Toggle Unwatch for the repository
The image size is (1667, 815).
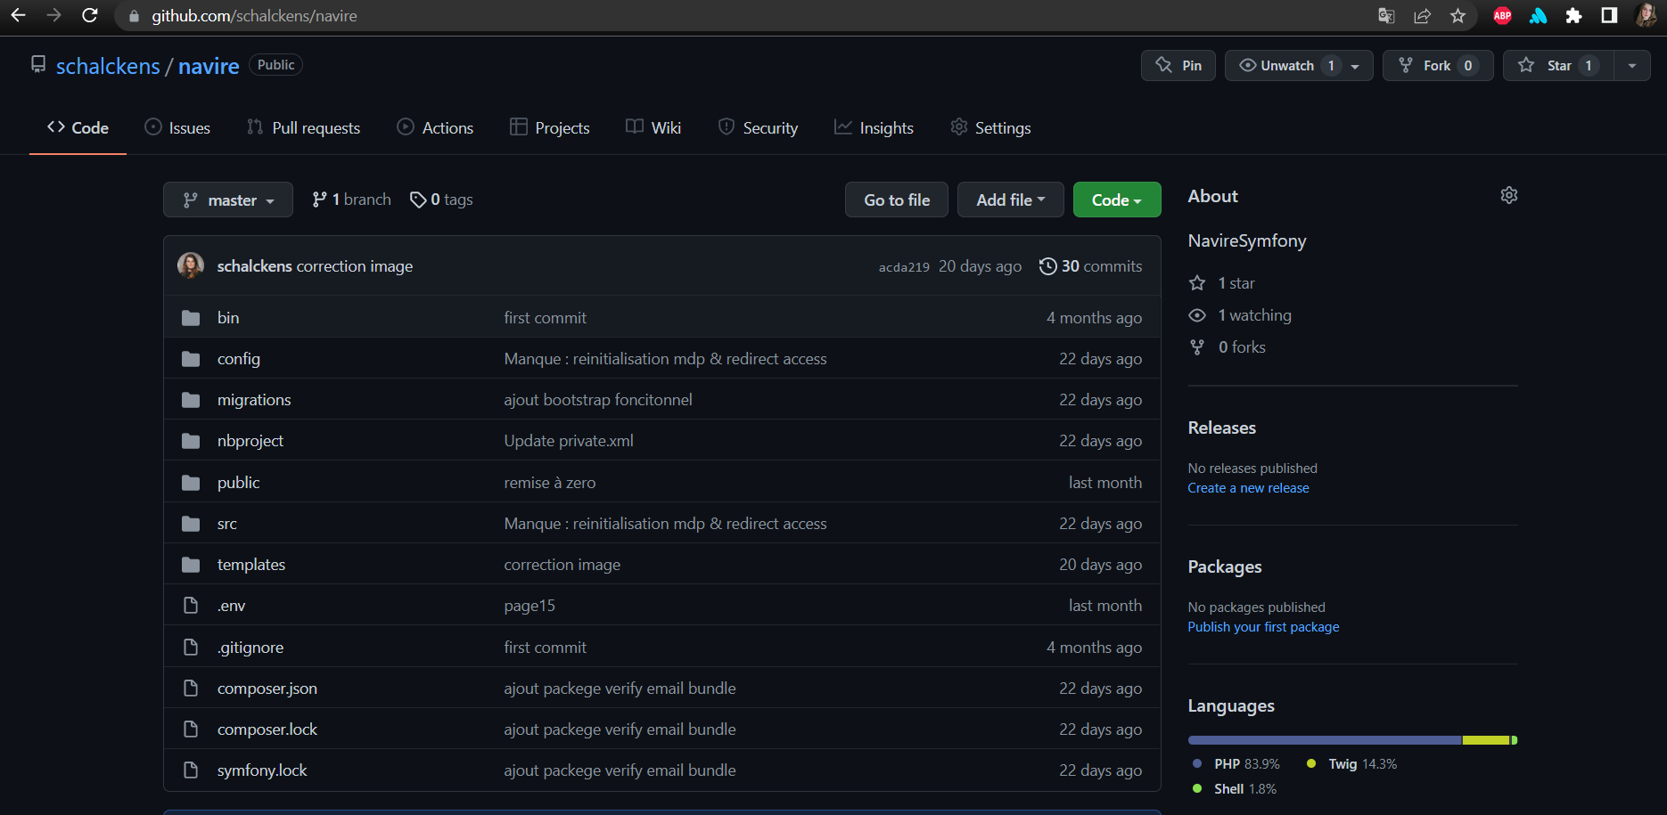[x=1299, y=65]
